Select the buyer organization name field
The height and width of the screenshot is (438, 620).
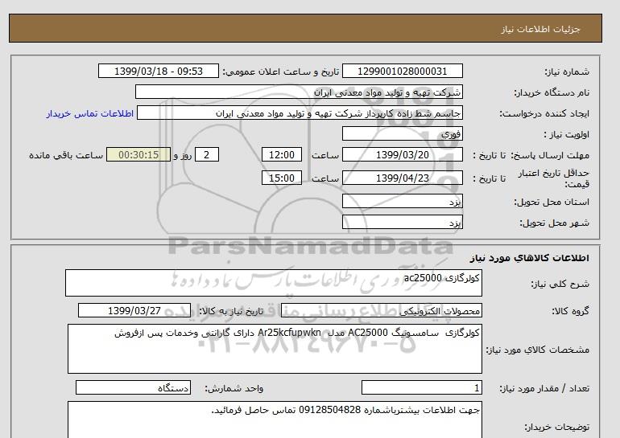299,92
